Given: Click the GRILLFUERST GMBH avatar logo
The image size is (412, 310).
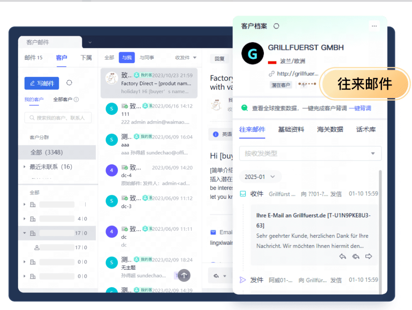Looking at the screenshot, I should (252, 54).
